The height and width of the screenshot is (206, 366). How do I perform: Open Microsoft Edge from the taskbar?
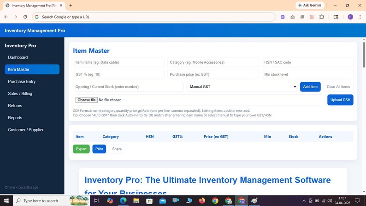click(123, 200)
